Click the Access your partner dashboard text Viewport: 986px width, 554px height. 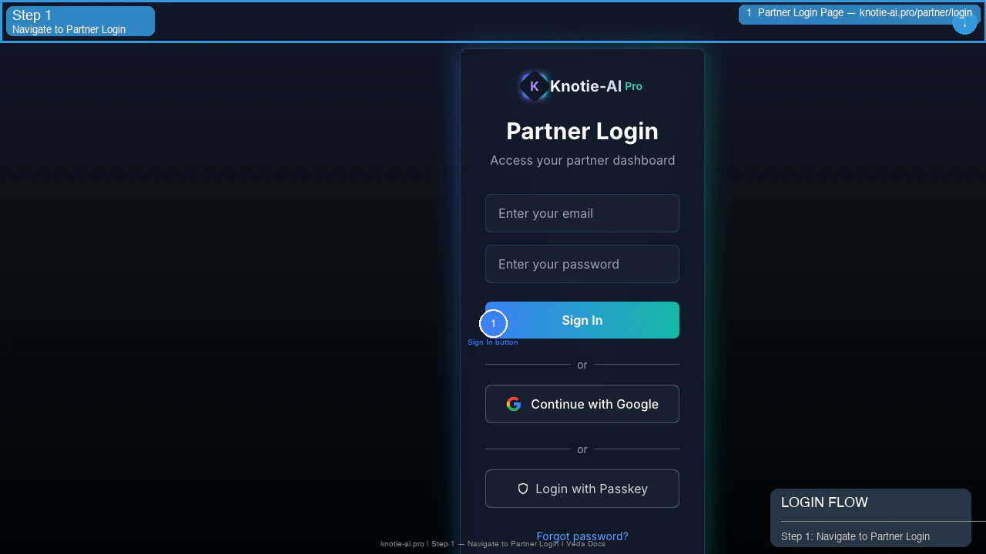click(582, 160)
